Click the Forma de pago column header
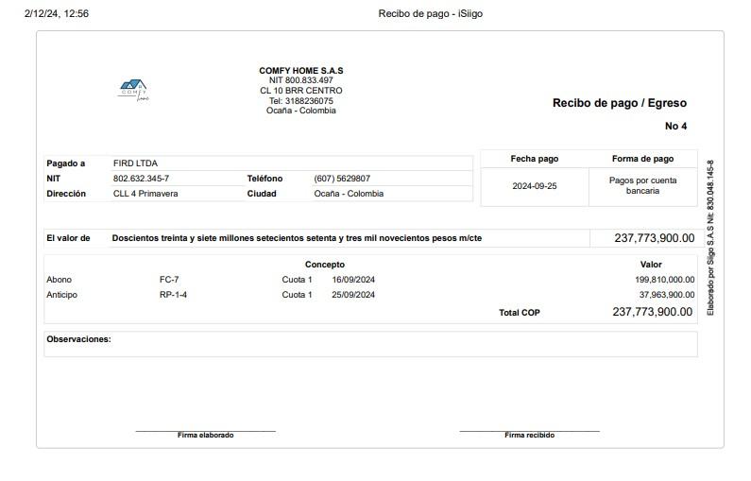Image resolution: width=751 pixels, height=481 pixels. tap(642, 159)
